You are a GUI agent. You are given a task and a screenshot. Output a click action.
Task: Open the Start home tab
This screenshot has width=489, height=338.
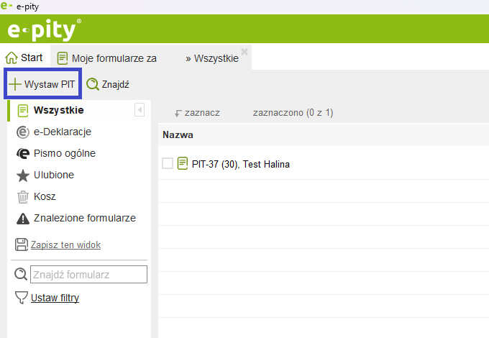[24, 58]
